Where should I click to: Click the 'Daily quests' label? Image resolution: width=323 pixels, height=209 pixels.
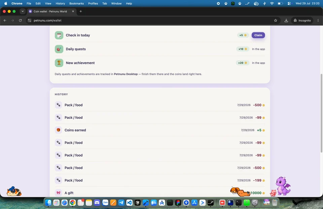point(76,49)
